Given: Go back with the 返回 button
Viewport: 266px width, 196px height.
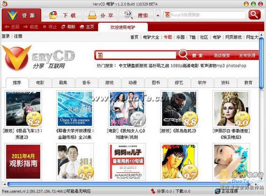Looking at the screenshot, I should point(12,27).
